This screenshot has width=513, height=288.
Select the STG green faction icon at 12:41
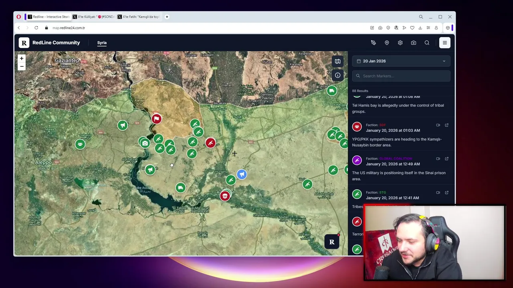pos(357,194)
